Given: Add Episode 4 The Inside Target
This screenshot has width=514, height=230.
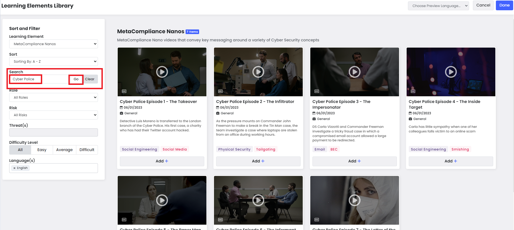Looking at the screenshot, I should click(x=451, y=161).
